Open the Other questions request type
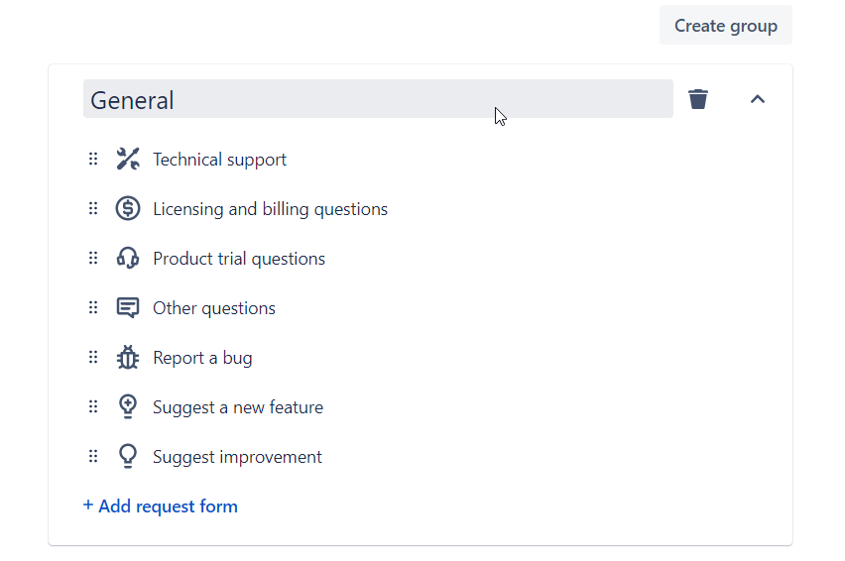This screenshot has width=845, height=561. click(x=214, y=308)
